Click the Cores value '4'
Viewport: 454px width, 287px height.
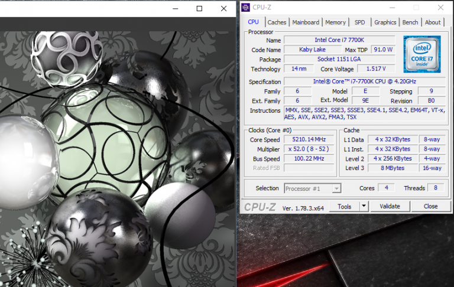pyautogui.click(x=386, y=188)
